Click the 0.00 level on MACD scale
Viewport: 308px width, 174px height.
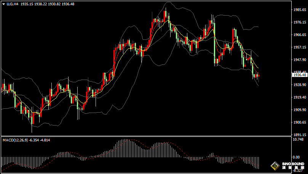point(296,157)
